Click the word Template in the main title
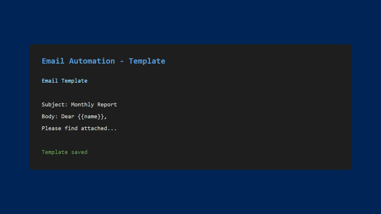The width and height of the screenshot is (381, 214). tap(147, 61)
